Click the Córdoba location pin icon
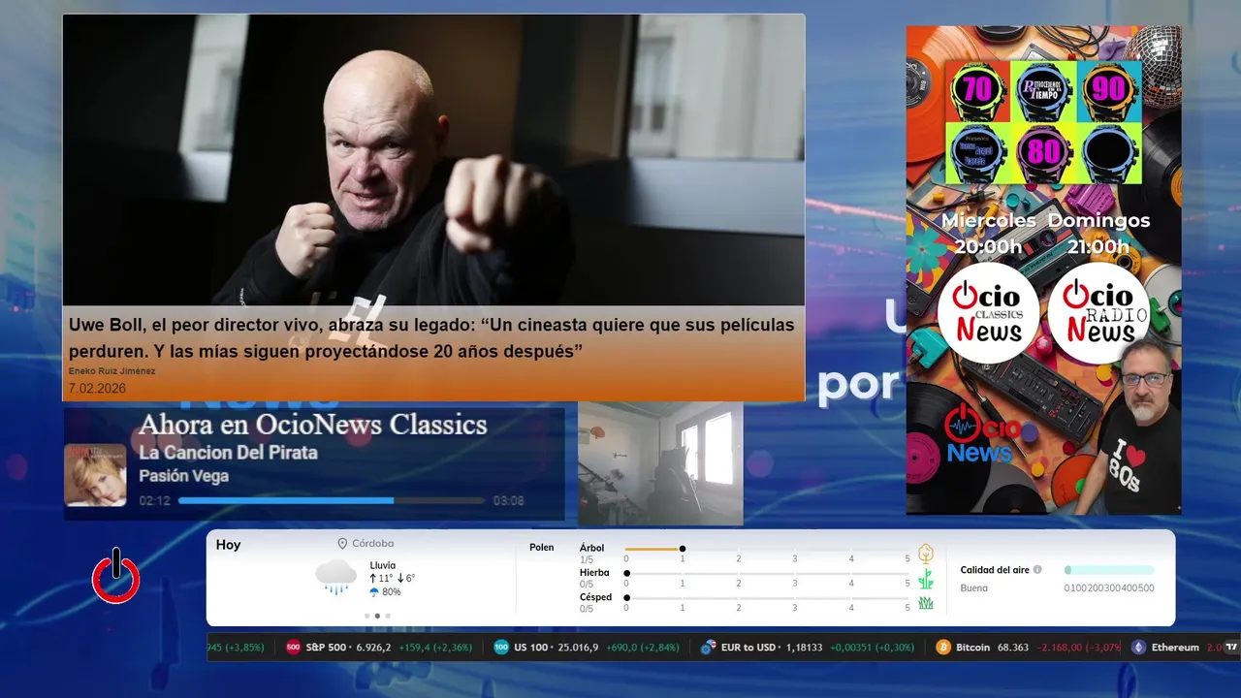Image resolution: width=1241 pixels, height=698 pixels. pos(342,544)
